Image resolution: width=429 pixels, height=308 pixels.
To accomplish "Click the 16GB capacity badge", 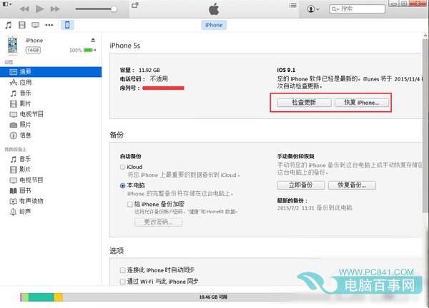I will coord(33,50).
